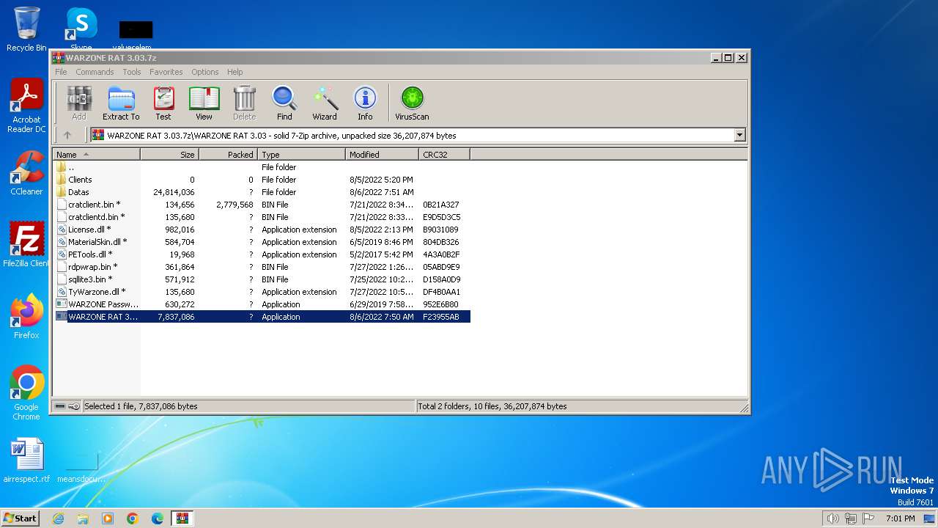Screen dimensions: 938x528
Task: Open the Favorites menu
Action: (x=166, y=72)
